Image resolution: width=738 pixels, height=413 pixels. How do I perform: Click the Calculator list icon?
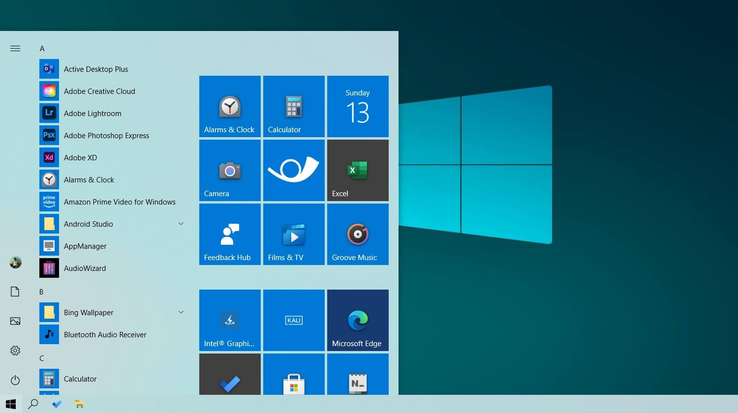[x=49, y=379]
